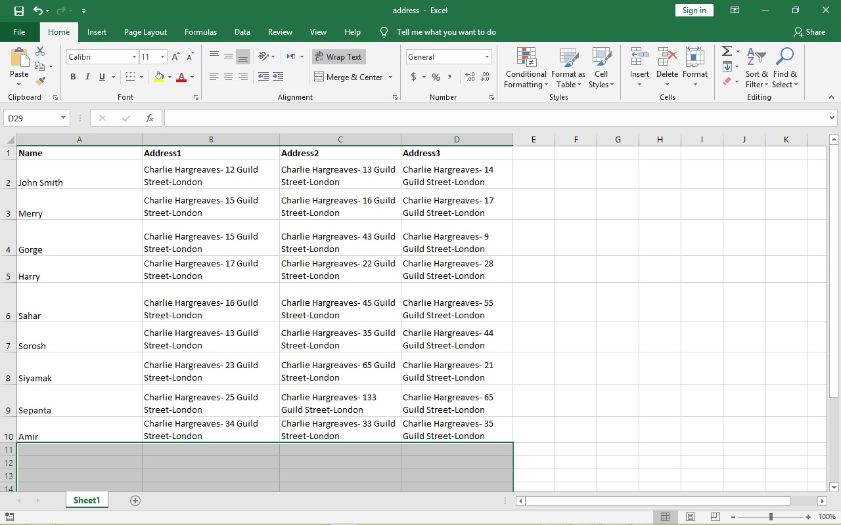Expand the Merge & Center options
Screen dimensions: 841x525
coord(390,77)
